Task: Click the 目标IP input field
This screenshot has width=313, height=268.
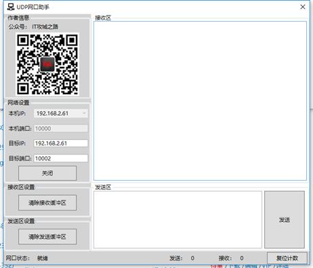Action: pyautogui.click(x=61, y=143)
